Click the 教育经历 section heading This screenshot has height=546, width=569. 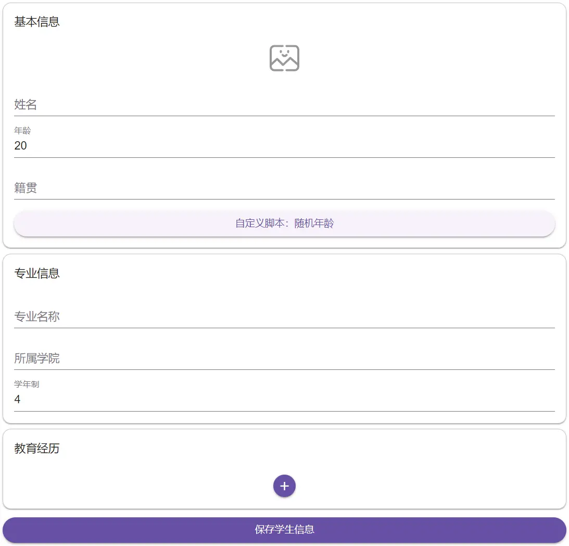coord(37,448)
